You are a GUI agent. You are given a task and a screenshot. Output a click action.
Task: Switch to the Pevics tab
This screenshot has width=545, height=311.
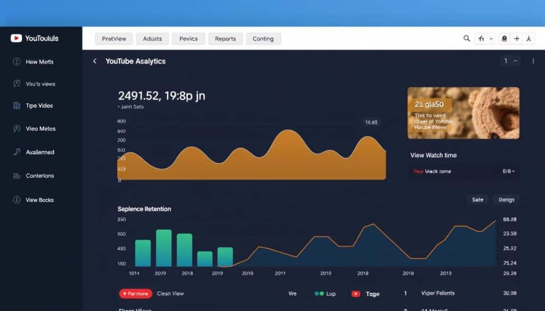click(x=188, y=39)
